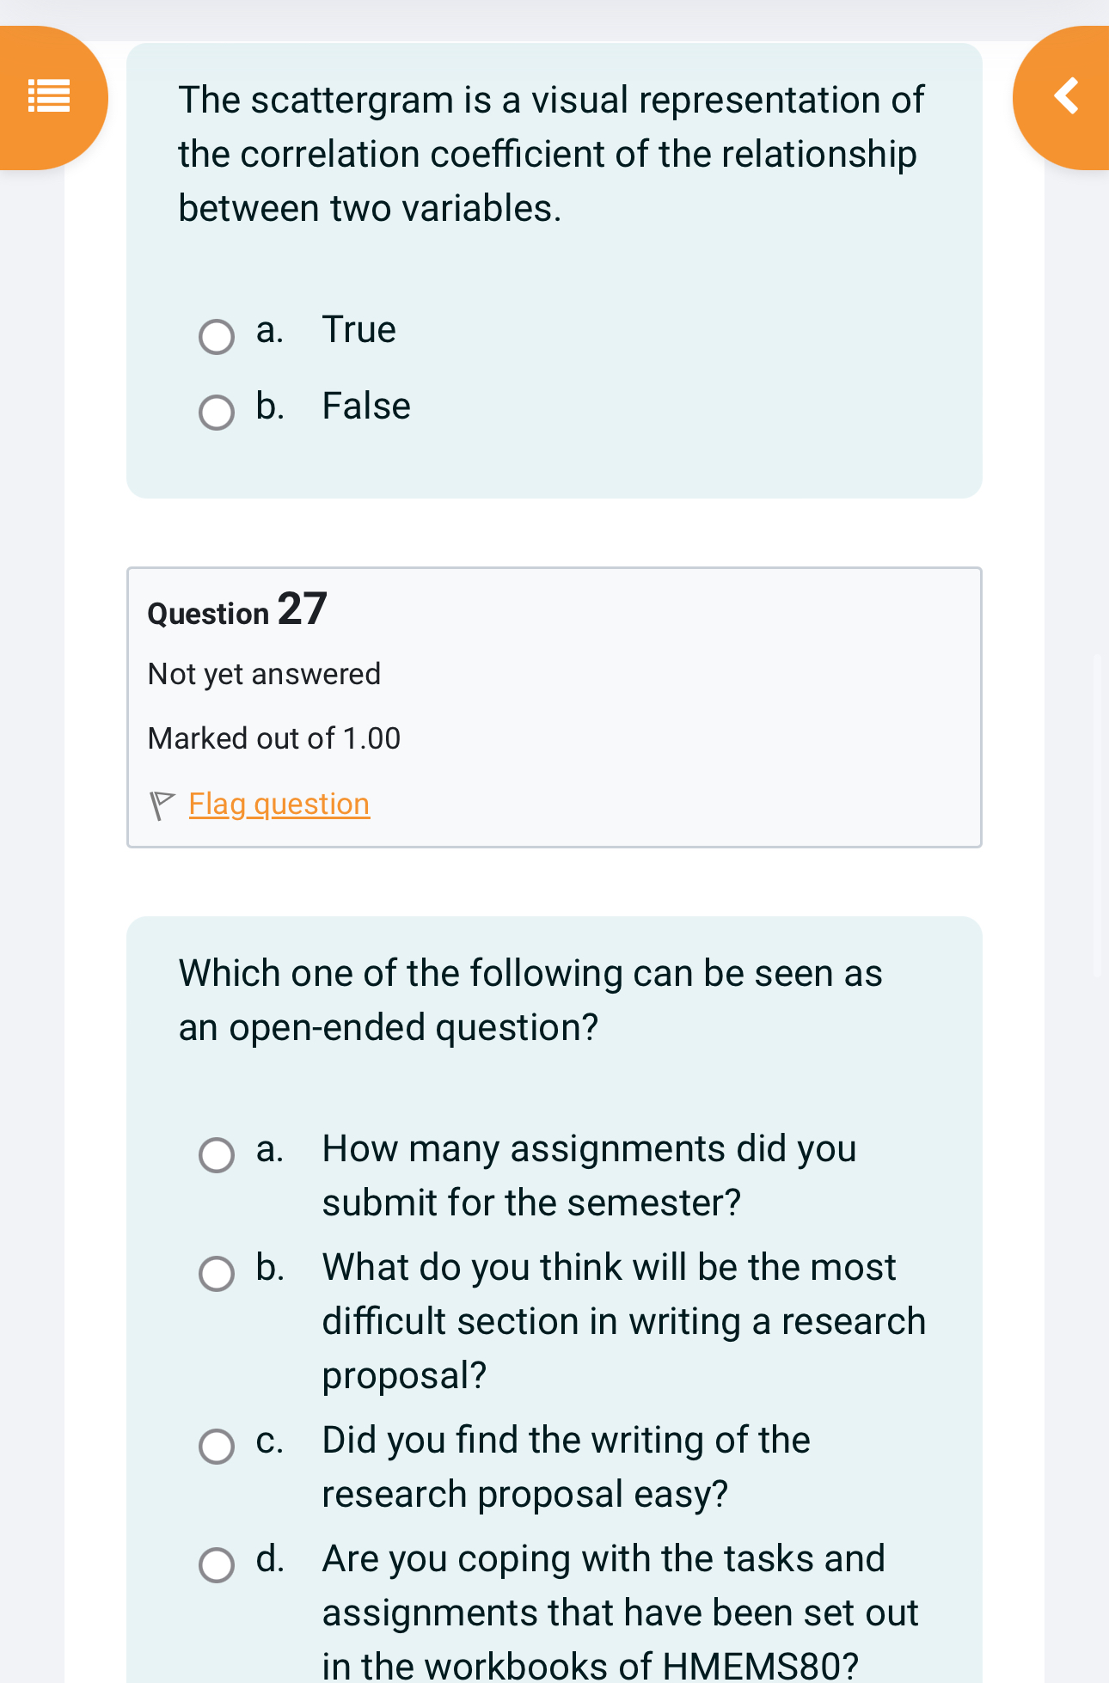
Task: Open the orange list menu button
Action: click(x=49, y=96)
